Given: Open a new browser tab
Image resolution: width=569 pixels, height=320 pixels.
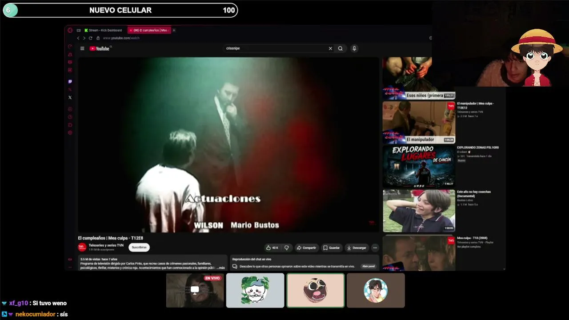Looking at the screenshot, I should coord(174,30).
